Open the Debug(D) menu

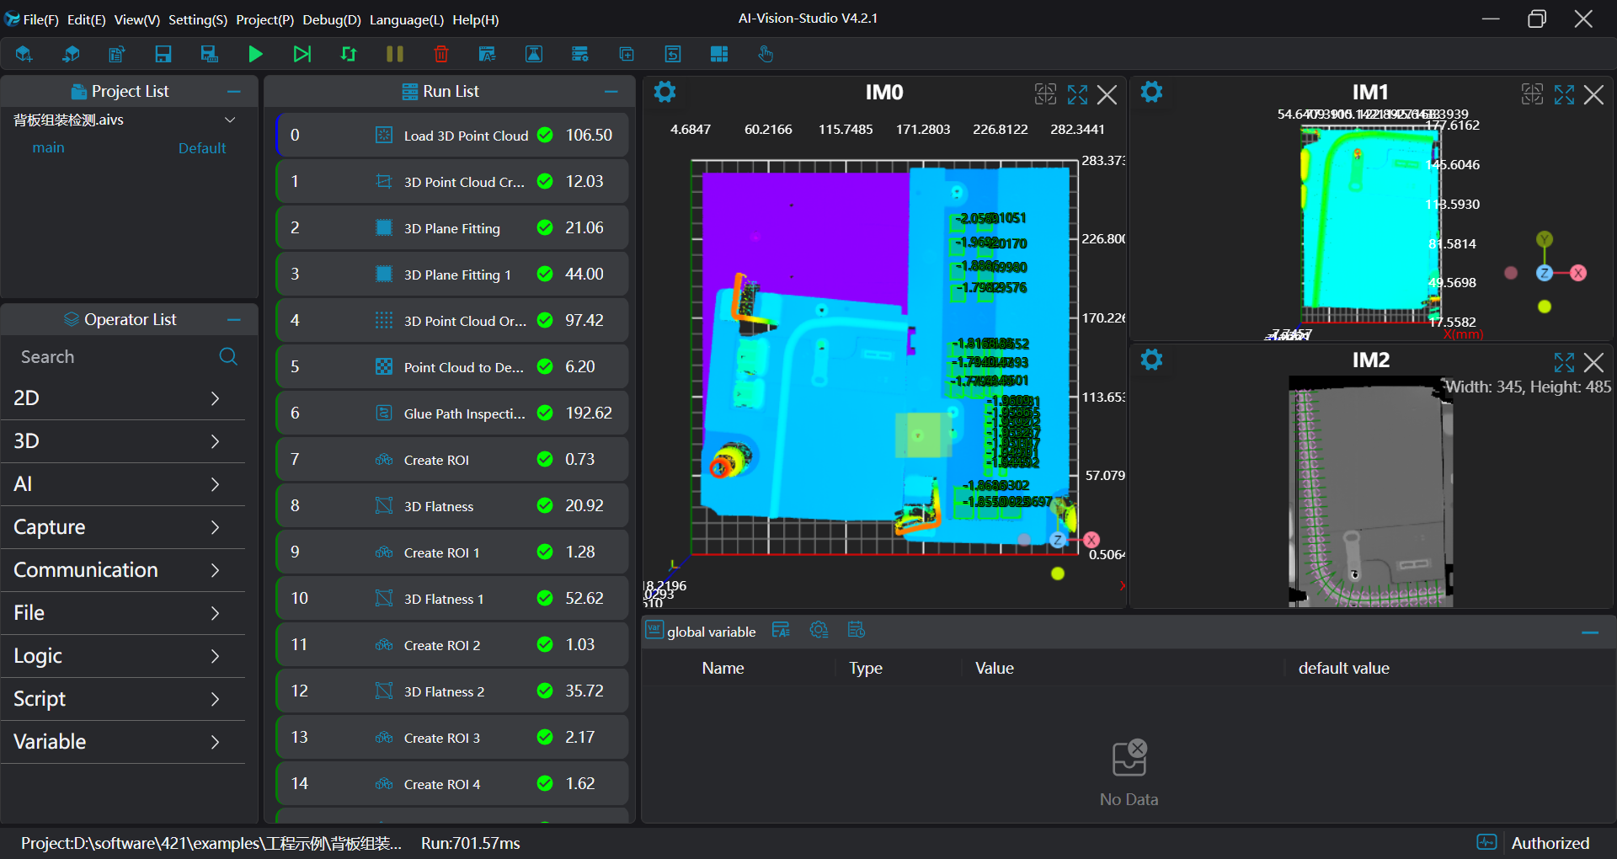coord(331,19)
